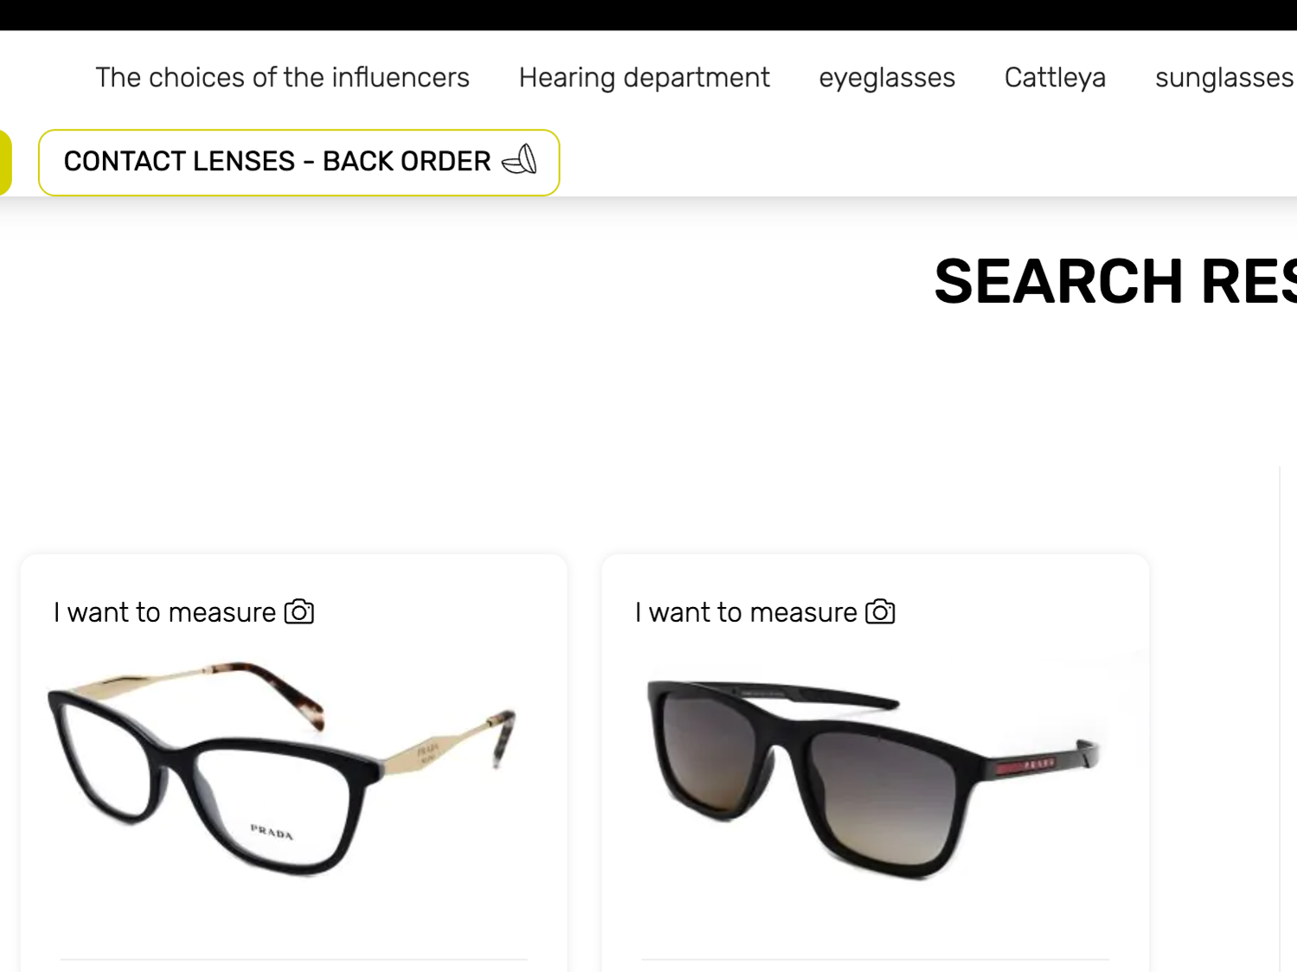Click the red Prada stripe on sunglasses arm
The height and width of the screenshot is (972, 1297).
(1026, 766)
